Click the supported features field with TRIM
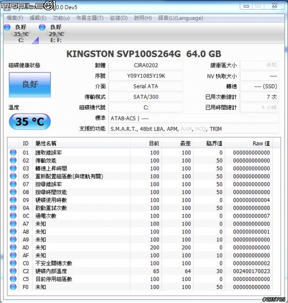 pyautogui.click(x=194, y=129)
